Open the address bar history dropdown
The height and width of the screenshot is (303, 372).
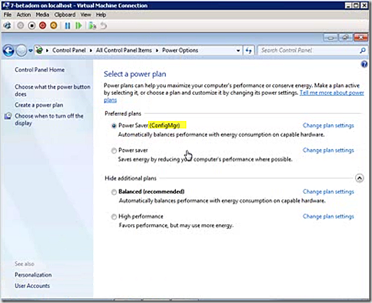238,50
